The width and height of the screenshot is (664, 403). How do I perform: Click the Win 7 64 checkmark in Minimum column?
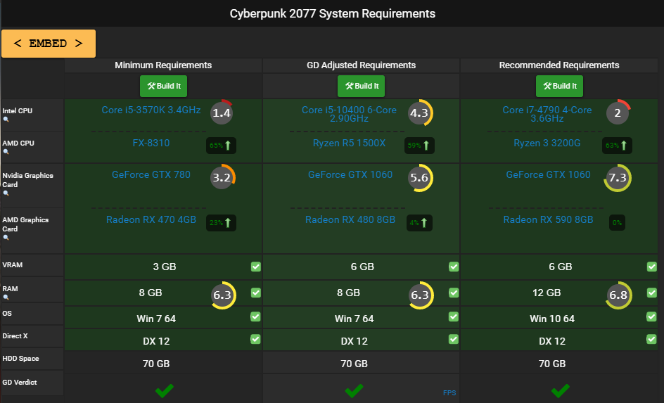pyautogui.click(x=255, y=316)
